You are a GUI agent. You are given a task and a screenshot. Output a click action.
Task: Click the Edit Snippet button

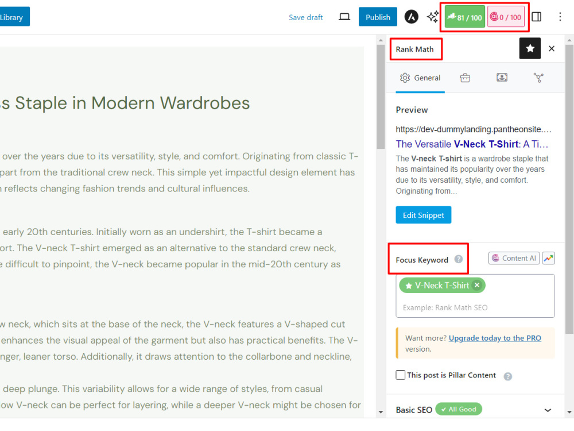pyautogui.click(x=423, y=215)
